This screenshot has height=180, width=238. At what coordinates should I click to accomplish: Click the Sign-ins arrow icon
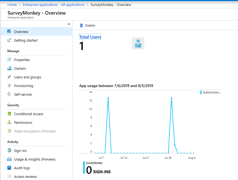click(x=9, y=150)
